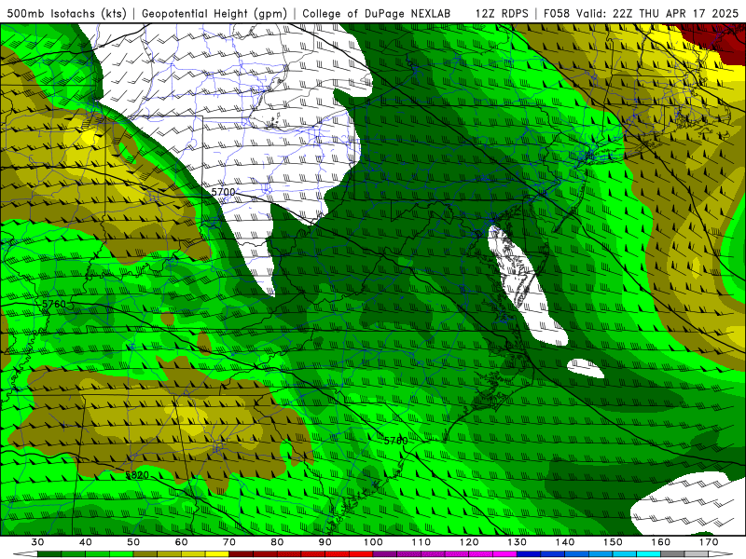
Task: Click the "12Z RDPS" model run label
Action: 502,13
